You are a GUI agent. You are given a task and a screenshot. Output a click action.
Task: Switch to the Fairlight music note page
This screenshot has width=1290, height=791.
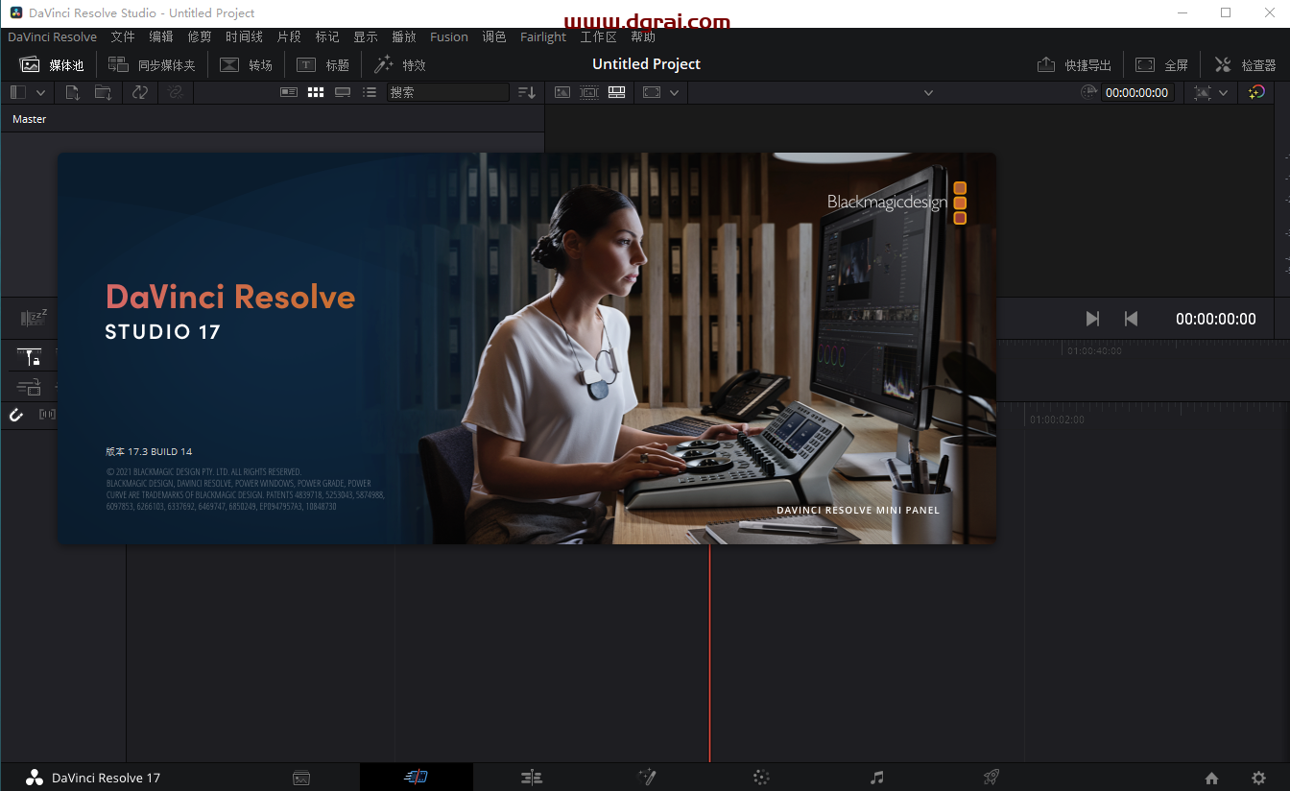click(x=876, y=778)
